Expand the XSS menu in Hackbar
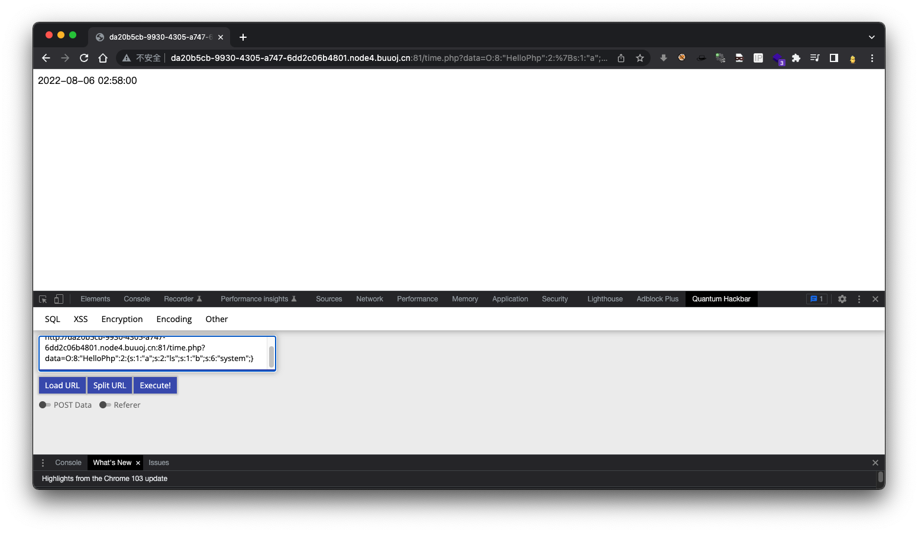The width and height of the screenshot is (918, 533). (x=81, y=319)
